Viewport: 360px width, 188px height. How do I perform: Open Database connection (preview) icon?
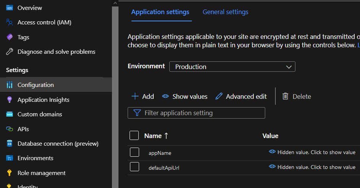10,144
